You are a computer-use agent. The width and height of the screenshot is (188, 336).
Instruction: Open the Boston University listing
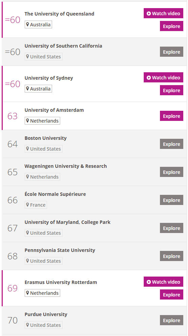46,138
